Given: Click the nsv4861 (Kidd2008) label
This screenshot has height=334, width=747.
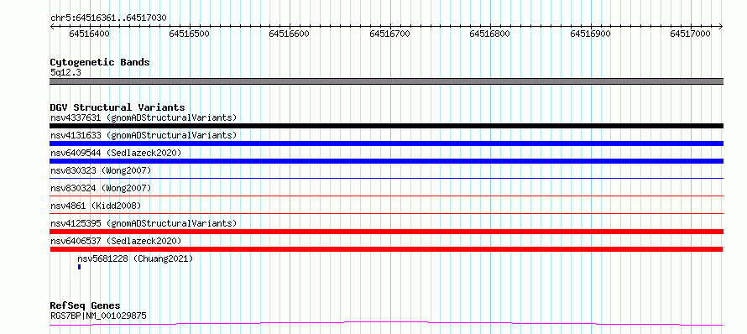Looking at the screenshot, I should click(x=96, y=206).
